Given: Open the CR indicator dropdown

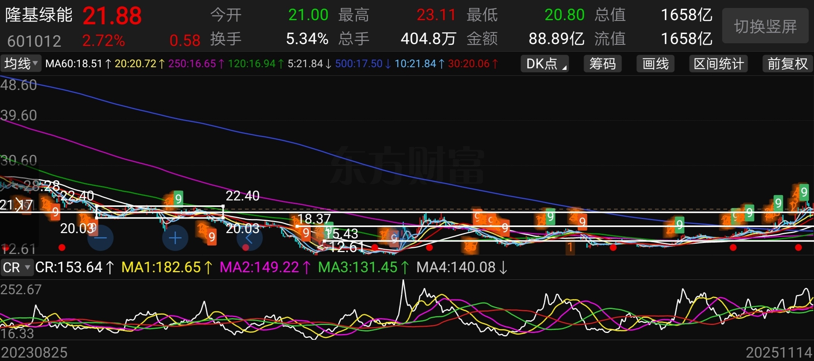Looking at the screenshot, I should tap(17, 267).
